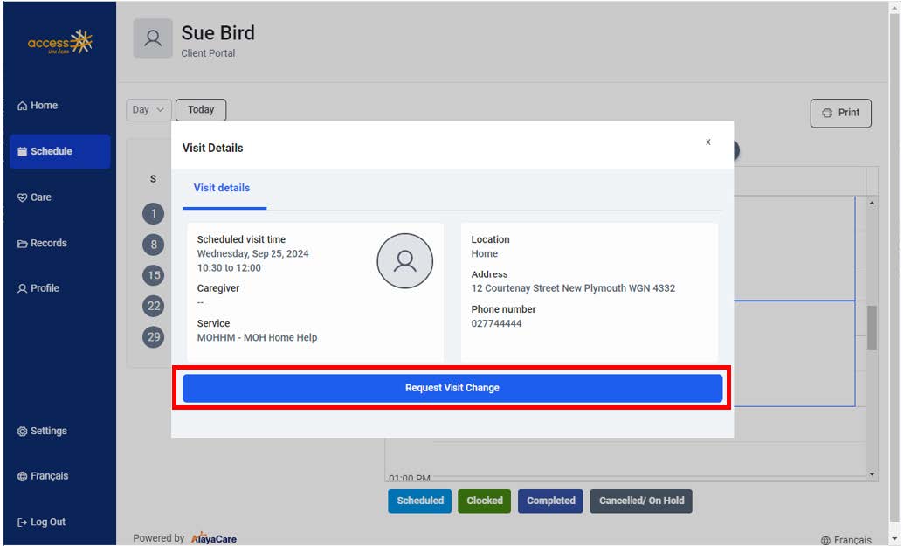
Task: Click the phone number 027744444
Action: pos(496,324)
